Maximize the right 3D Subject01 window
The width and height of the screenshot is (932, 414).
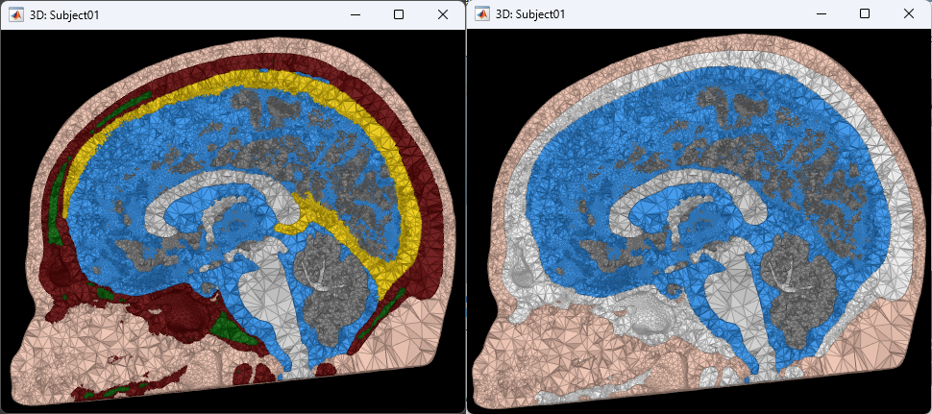coord(865,13)
